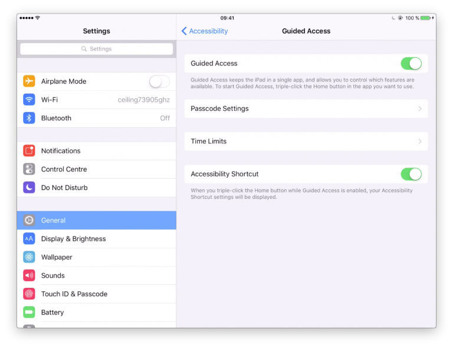Image resolution: width=453 pixels, height=348 pixels.
Task: Open Passcode Settings via its chevron
Action: pyautogui.click(x=420, y=109)
